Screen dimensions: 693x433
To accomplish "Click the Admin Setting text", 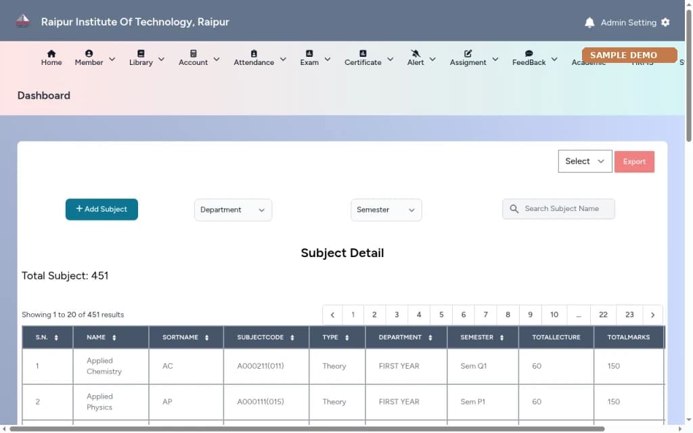I will (628, 22).
